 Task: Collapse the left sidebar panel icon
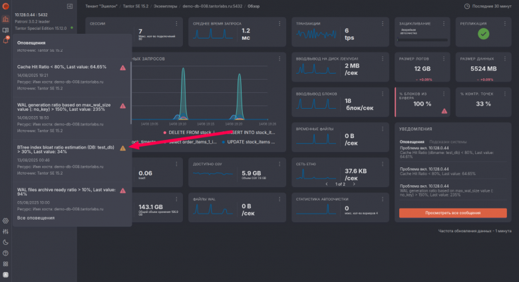(x=70, y=6)
